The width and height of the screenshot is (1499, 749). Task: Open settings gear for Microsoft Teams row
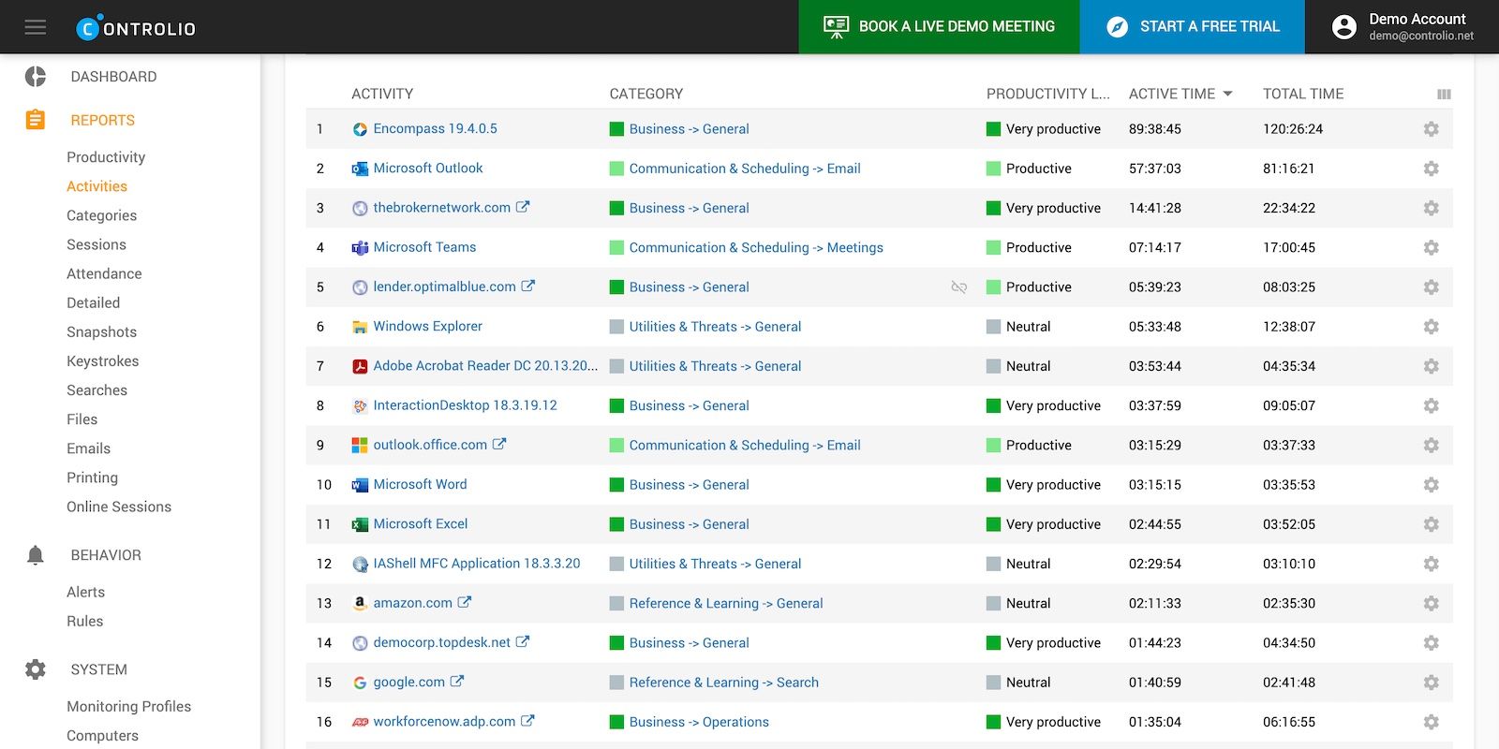coord(1431,248)
